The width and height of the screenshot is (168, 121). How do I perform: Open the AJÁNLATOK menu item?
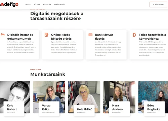(x=47, y=4)
